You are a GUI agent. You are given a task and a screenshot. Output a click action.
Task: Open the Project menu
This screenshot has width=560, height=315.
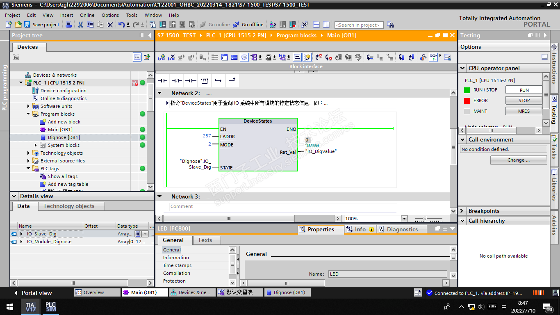tap(13, 15)
